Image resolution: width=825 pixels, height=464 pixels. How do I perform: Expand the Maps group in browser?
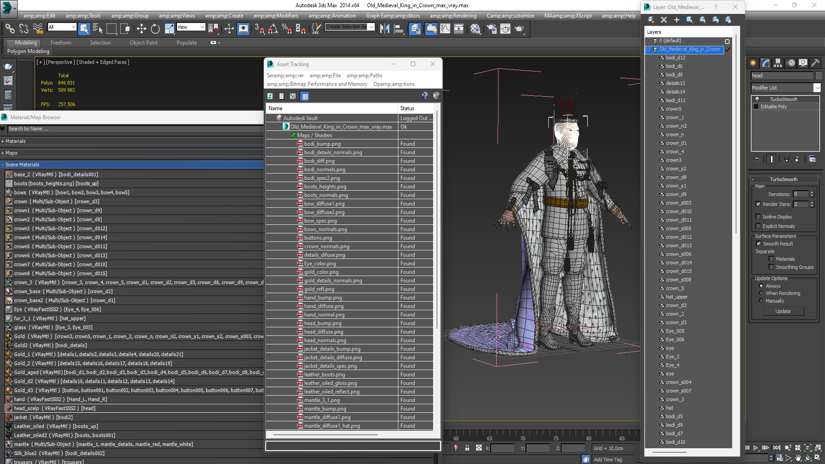pyautogui.click(x=3, y=153)
